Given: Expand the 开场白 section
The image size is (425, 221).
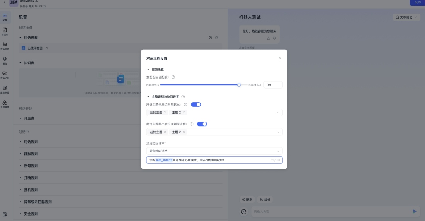Looking at the screenshot, I should (x=20, y=118).
